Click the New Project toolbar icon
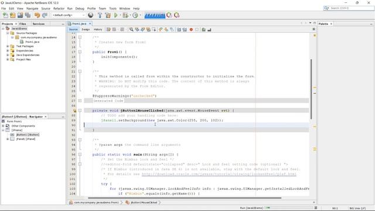The image size is (375, 211). coord(13,15)
